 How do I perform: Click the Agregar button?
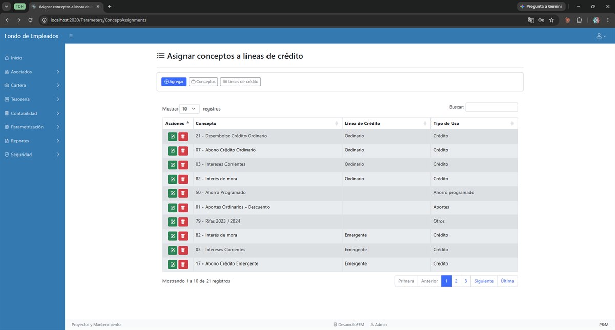[x=174, y=82]
